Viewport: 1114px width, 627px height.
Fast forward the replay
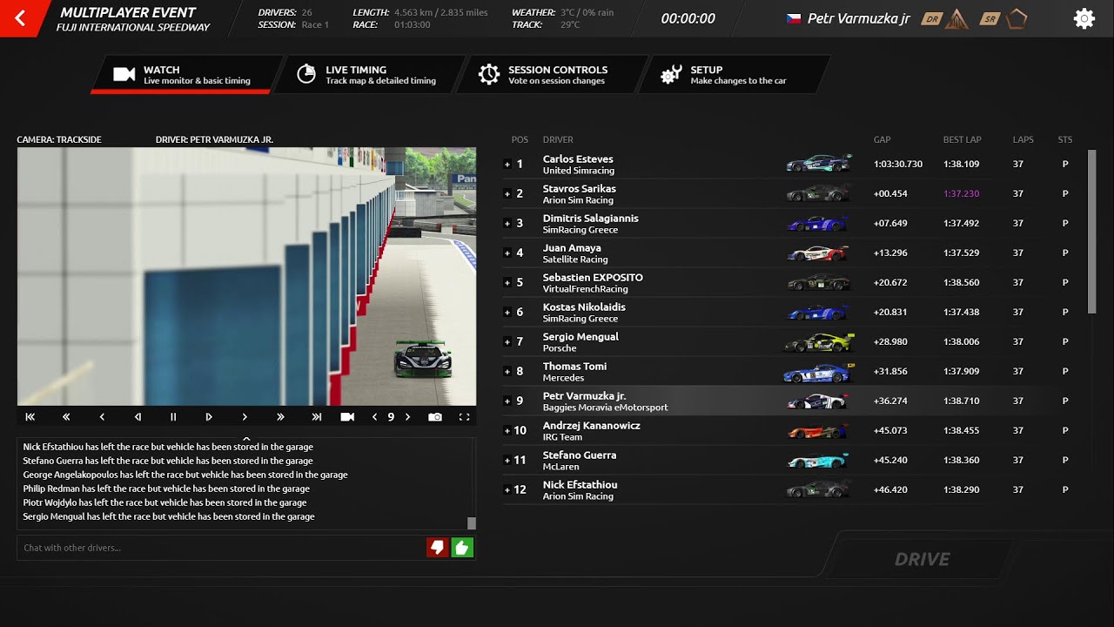coord(280,417)
